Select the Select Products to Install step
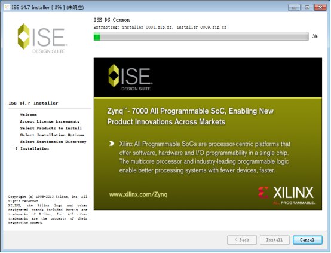The height and width of the screenshot is (253, 331). tap(51, 129)
